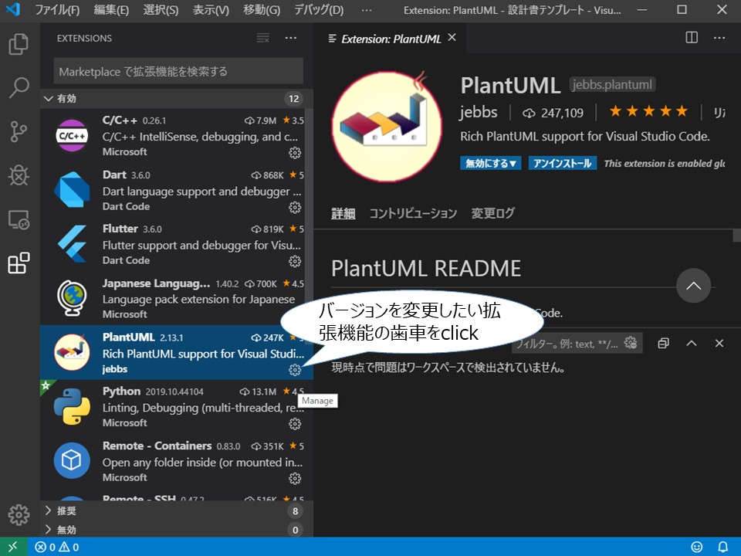
Task: Open the Debug view bug icon
Action: click(19, 175)
